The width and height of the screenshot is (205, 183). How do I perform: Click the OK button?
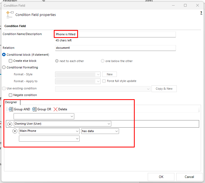pos(161,177)
